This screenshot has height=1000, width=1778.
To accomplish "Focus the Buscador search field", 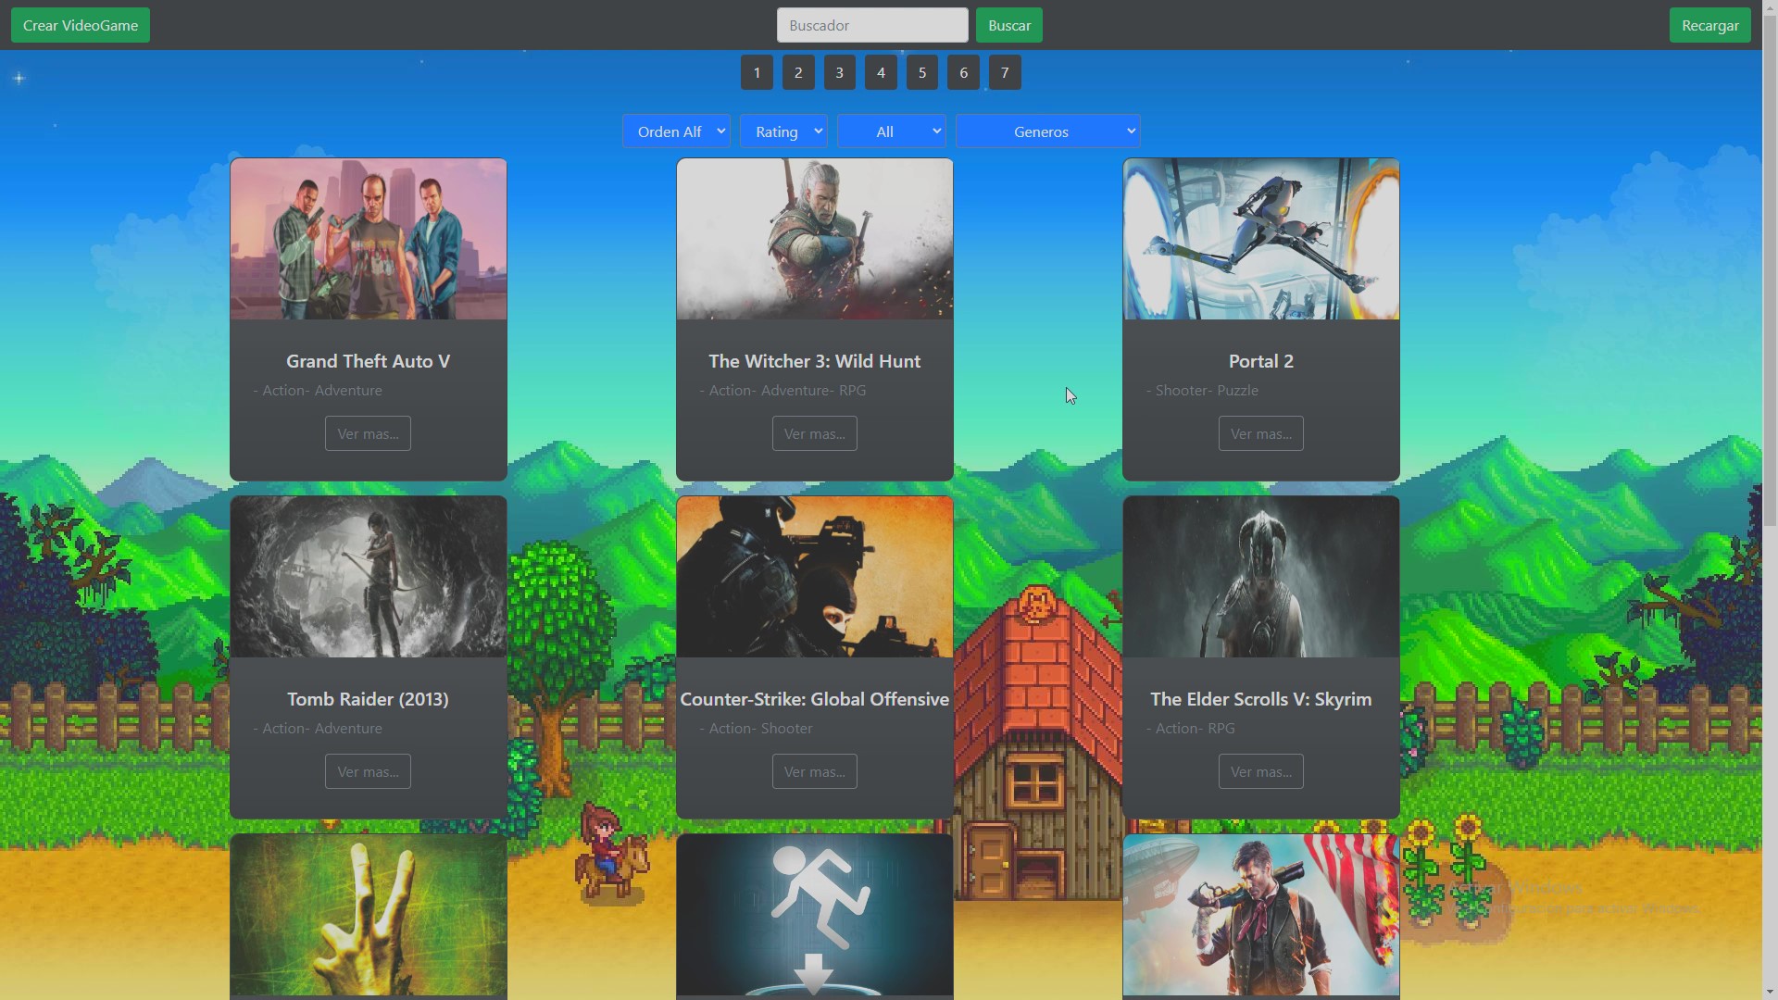I will point(872,25).
